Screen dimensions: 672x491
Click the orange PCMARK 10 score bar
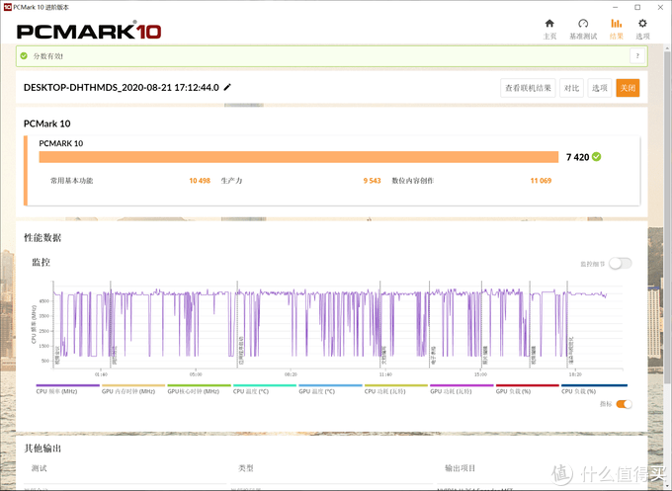click(x=298, y=157)
